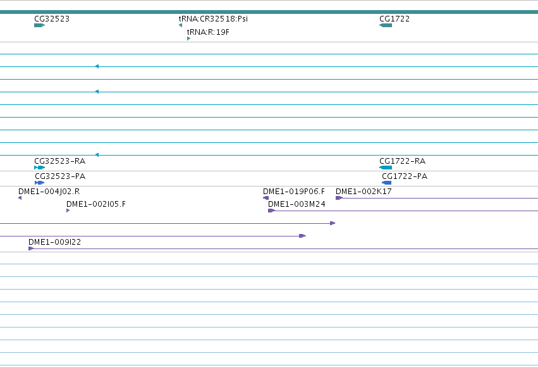The height and width of the screenshot is (368, 538).
Task: Select the CG1722-RA transcript glyph
Action: click(386, 168)
